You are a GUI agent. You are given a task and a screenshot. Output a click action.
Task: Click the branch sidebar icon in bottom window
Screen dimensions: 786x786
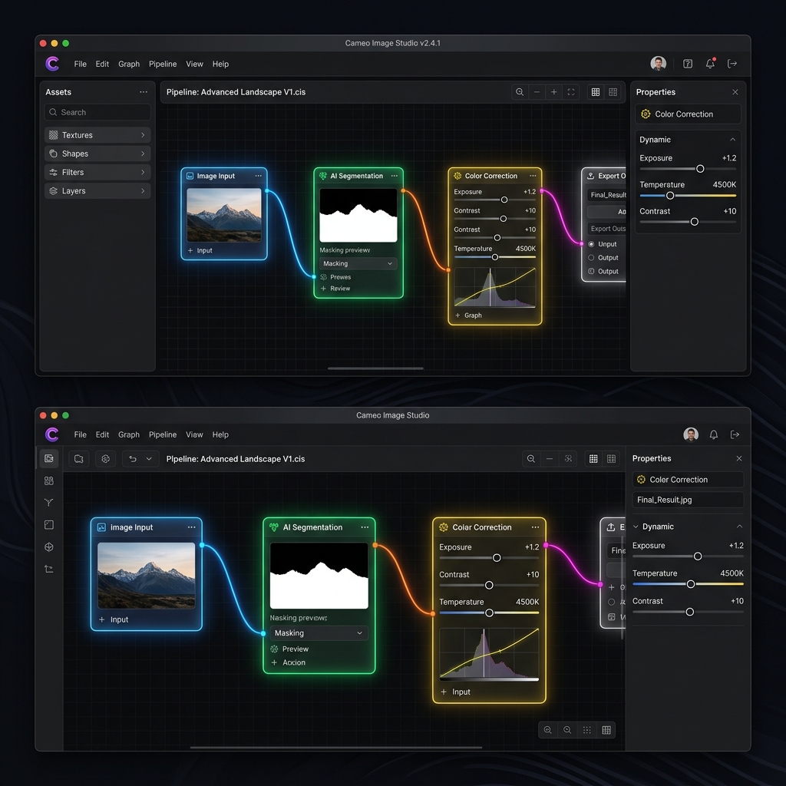pyautogui.click(x=49, y=503)
